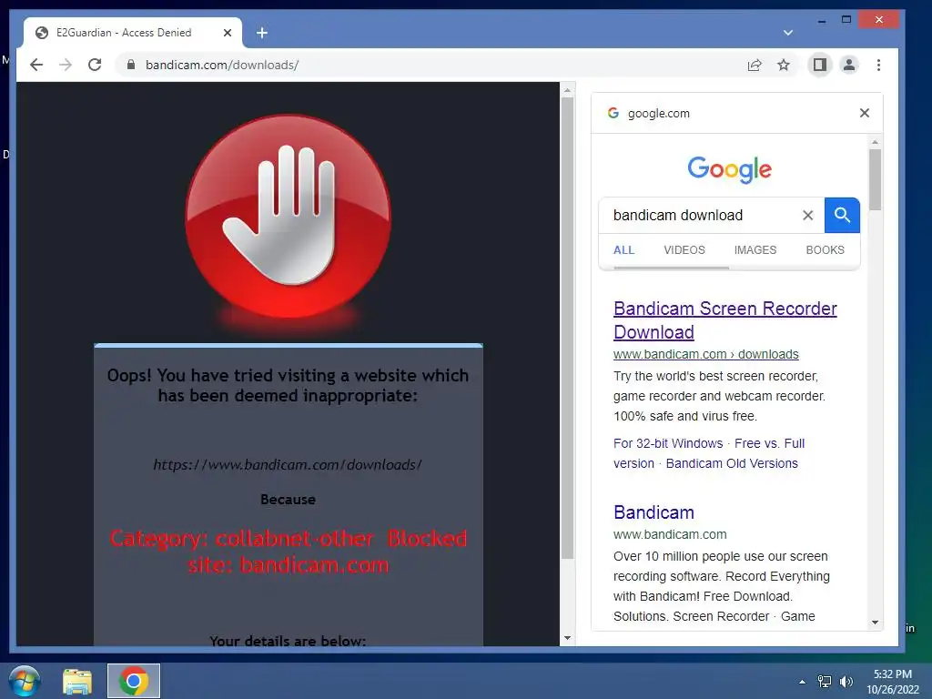Open the Windows Start menu
This screenshot has height=699, width=932.
(x=25, y=681)
